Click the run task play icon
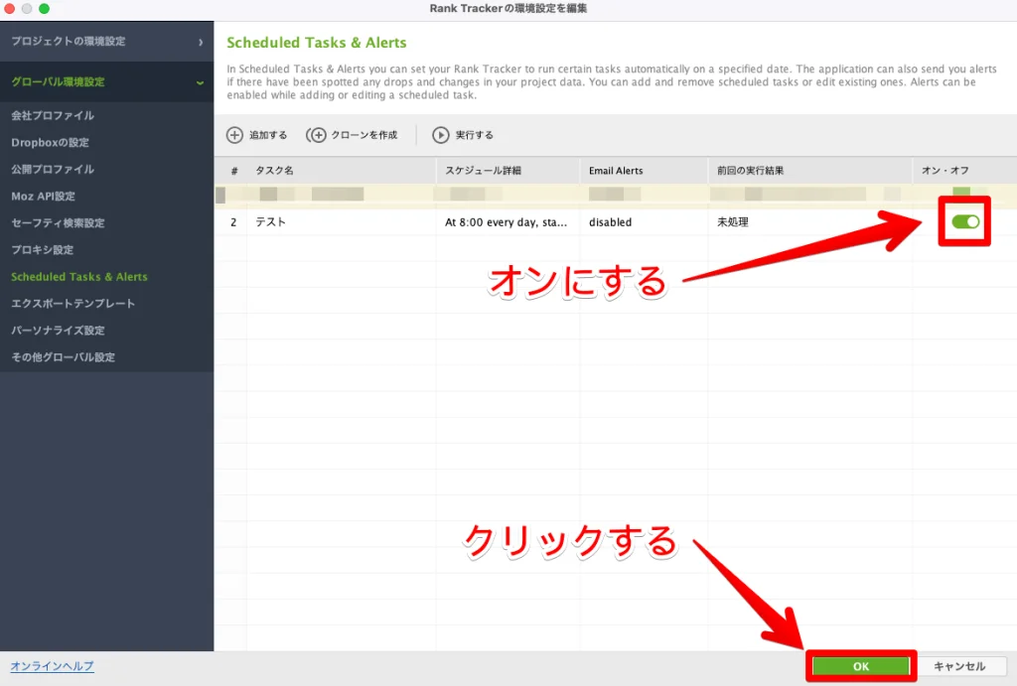1017x686 pixels. (x=440, y=135)
